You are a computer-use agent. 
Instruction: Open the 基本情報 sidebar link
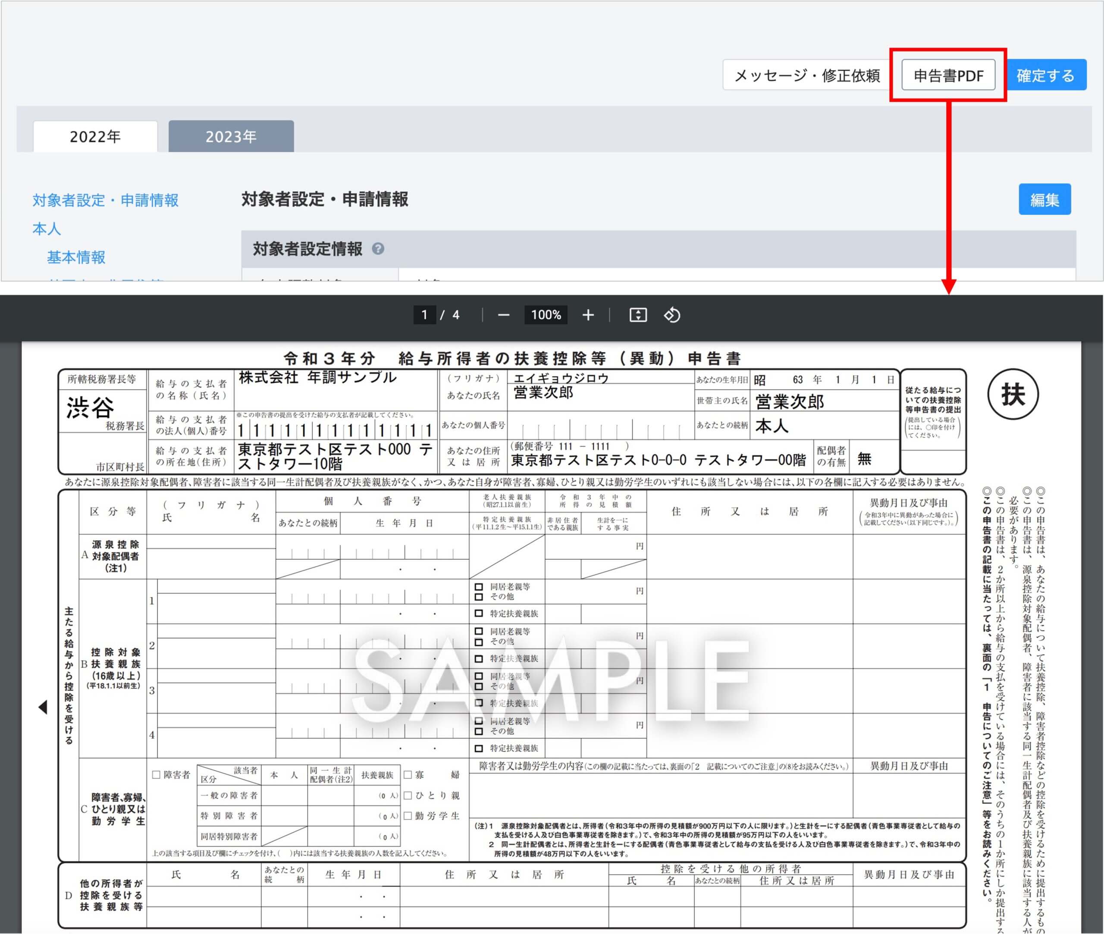click(76, 257)
